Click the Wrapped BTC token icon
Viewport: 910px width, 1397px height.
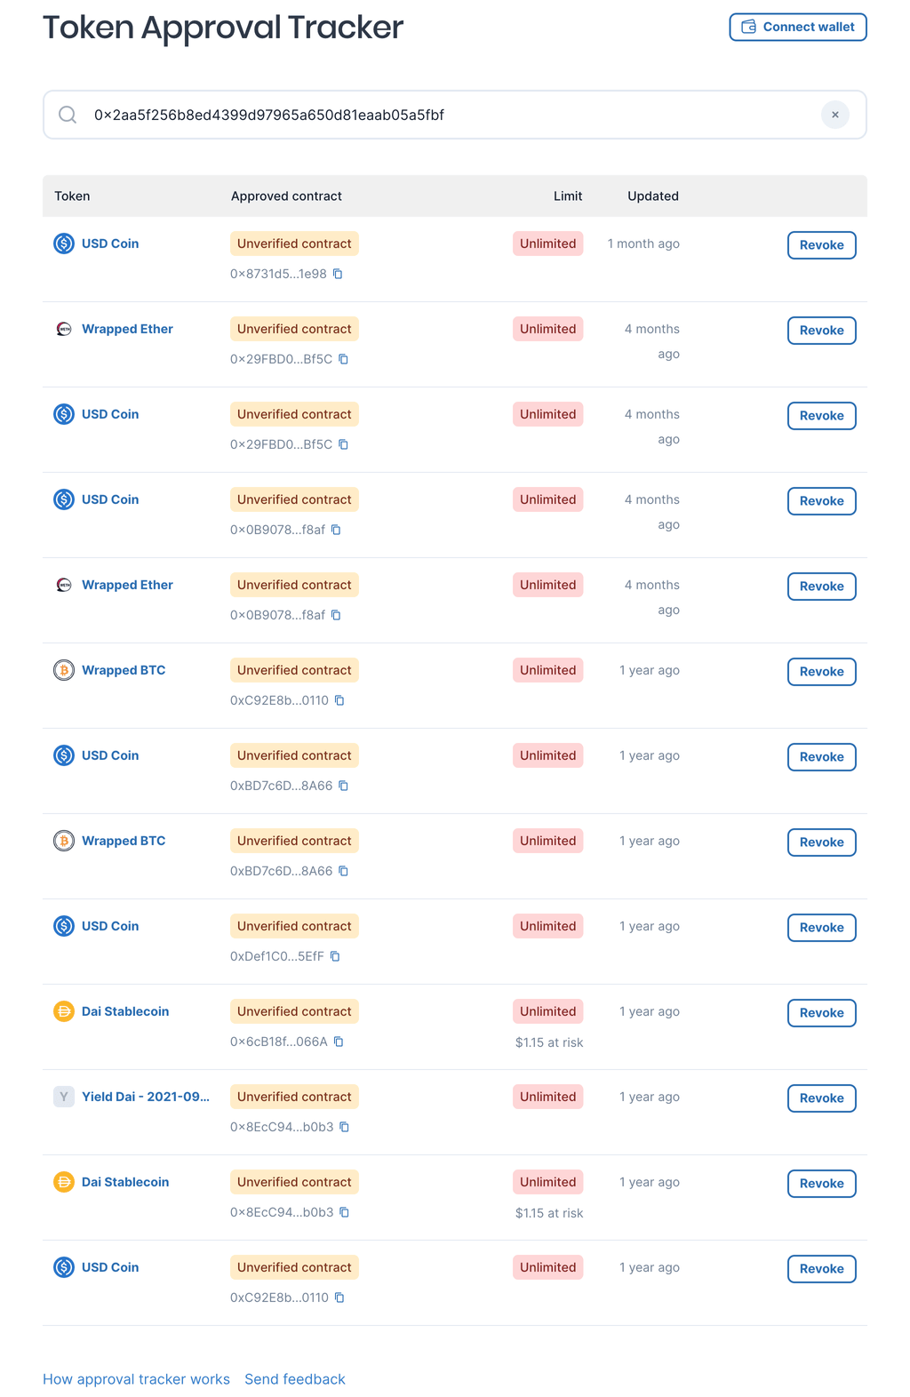63,670
